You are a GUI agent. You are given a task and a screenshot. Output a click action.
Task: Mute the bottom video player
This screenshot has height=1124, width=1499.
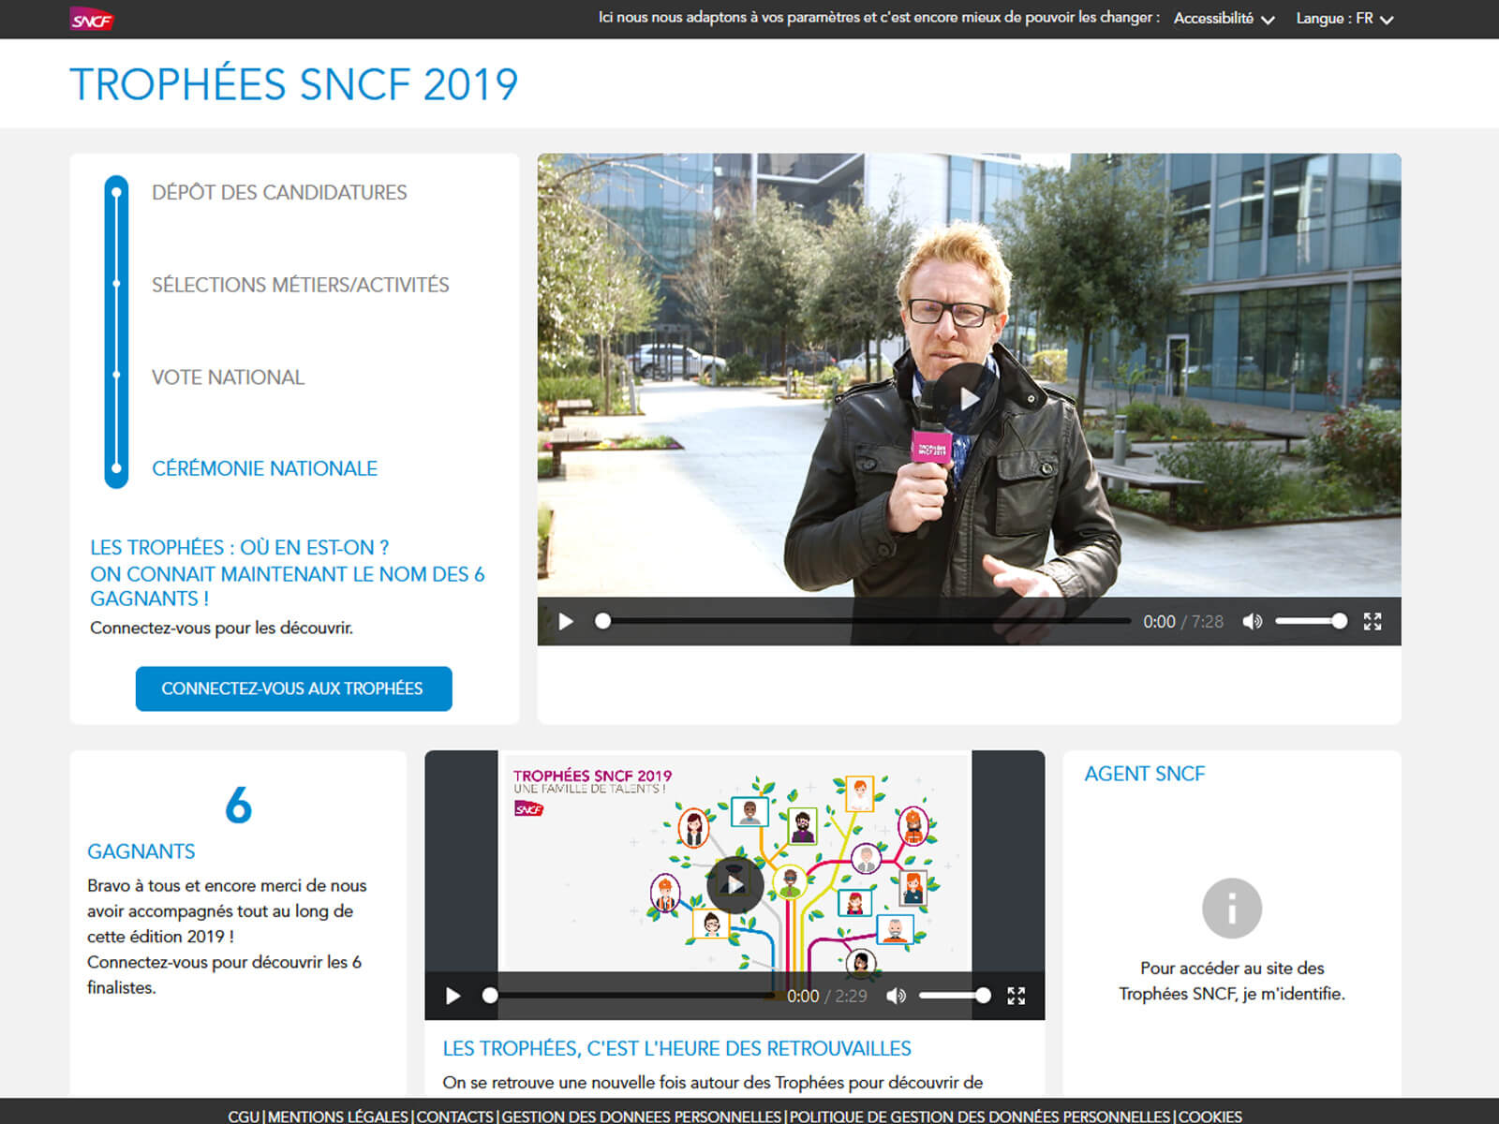pos(895,997)
